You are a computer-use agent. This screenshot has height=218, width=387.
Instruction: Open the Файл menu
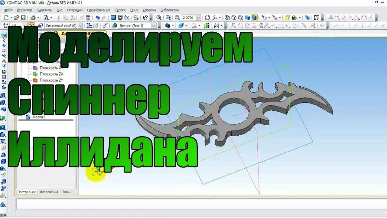[x=8, y=10]
